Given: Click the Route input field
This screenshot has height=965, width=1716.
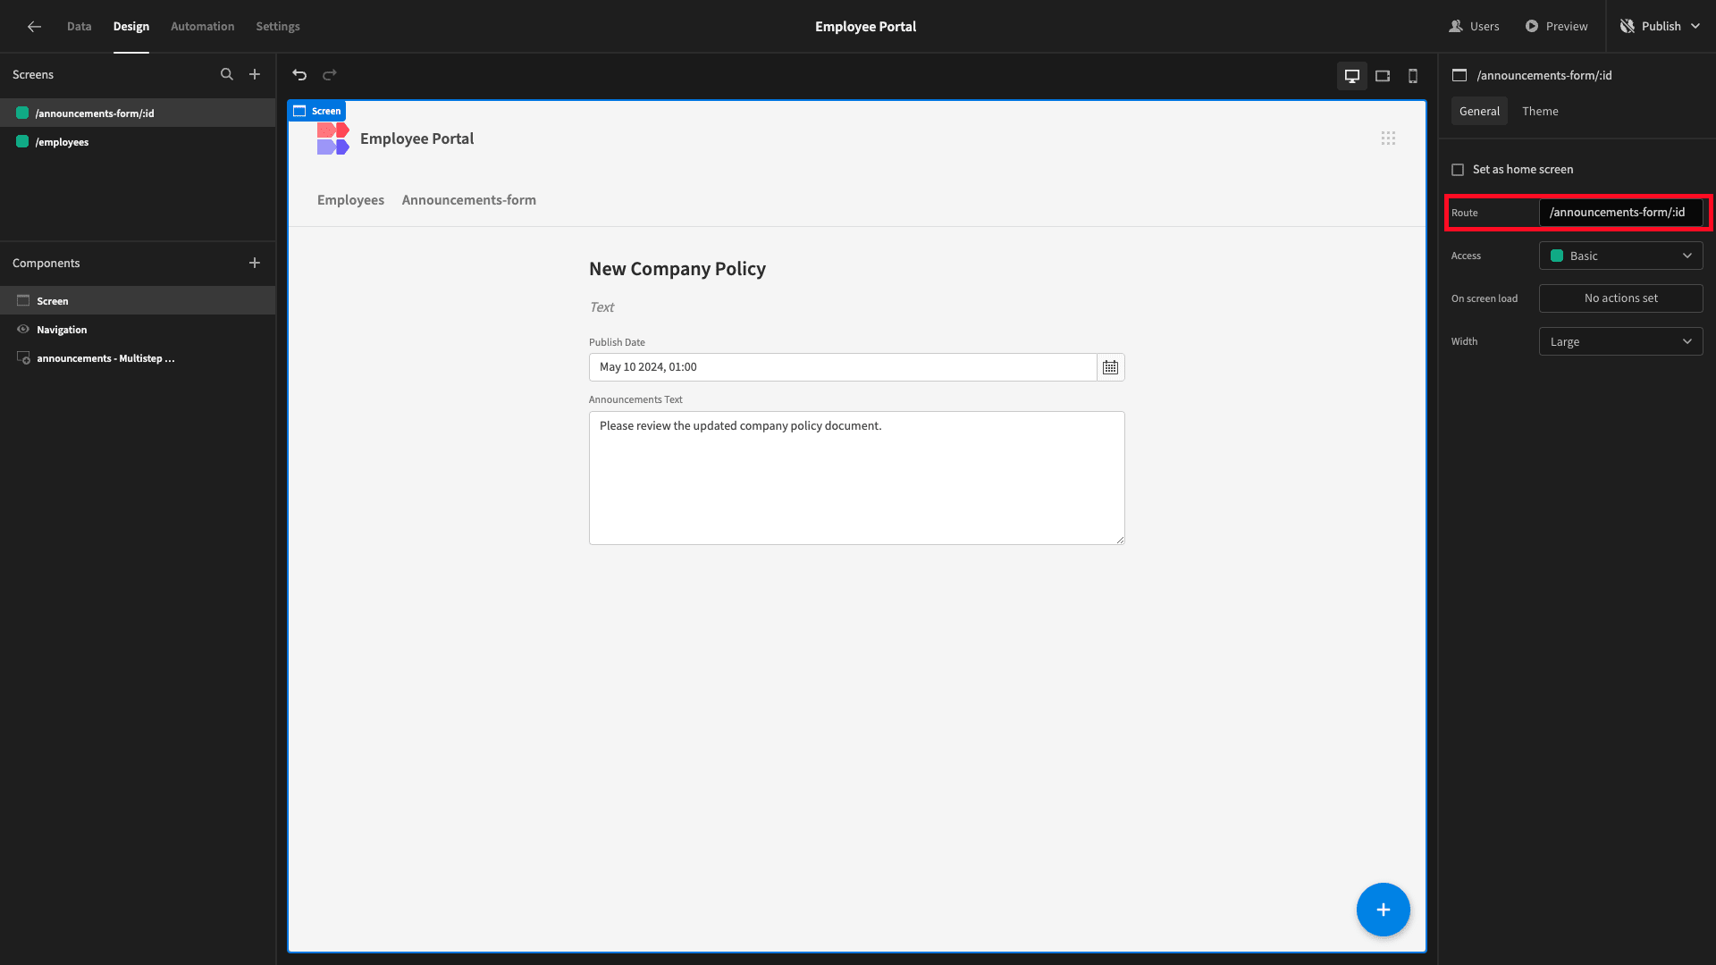Looking at the screenshot, I should (1620, 213).
